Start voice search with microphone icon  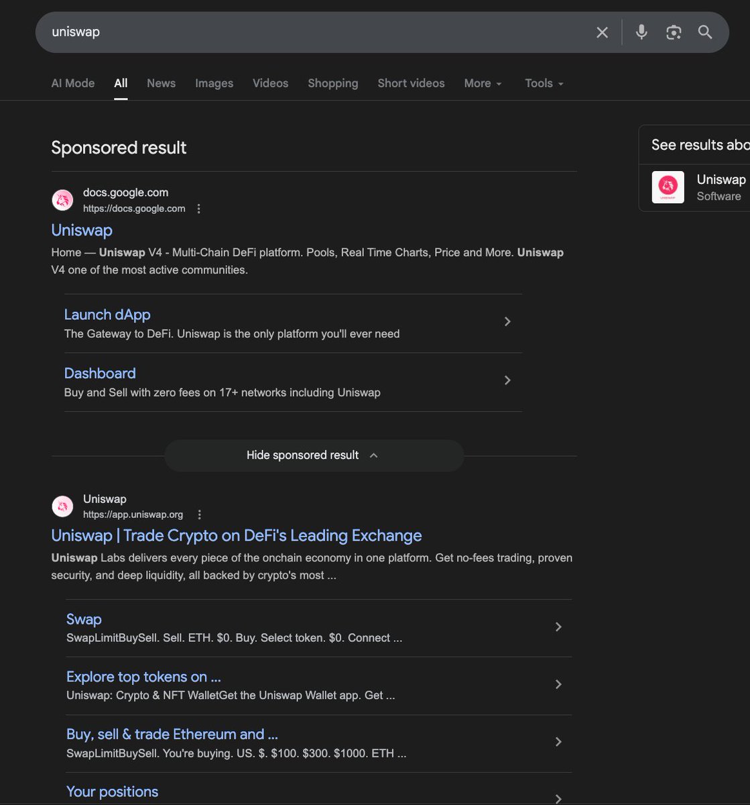point(641,32)
